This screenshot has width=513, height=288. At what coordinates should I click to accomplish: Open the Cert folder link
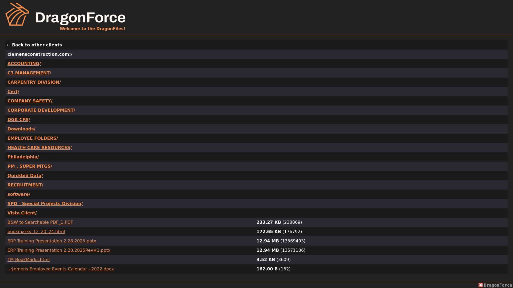point(13,91)
